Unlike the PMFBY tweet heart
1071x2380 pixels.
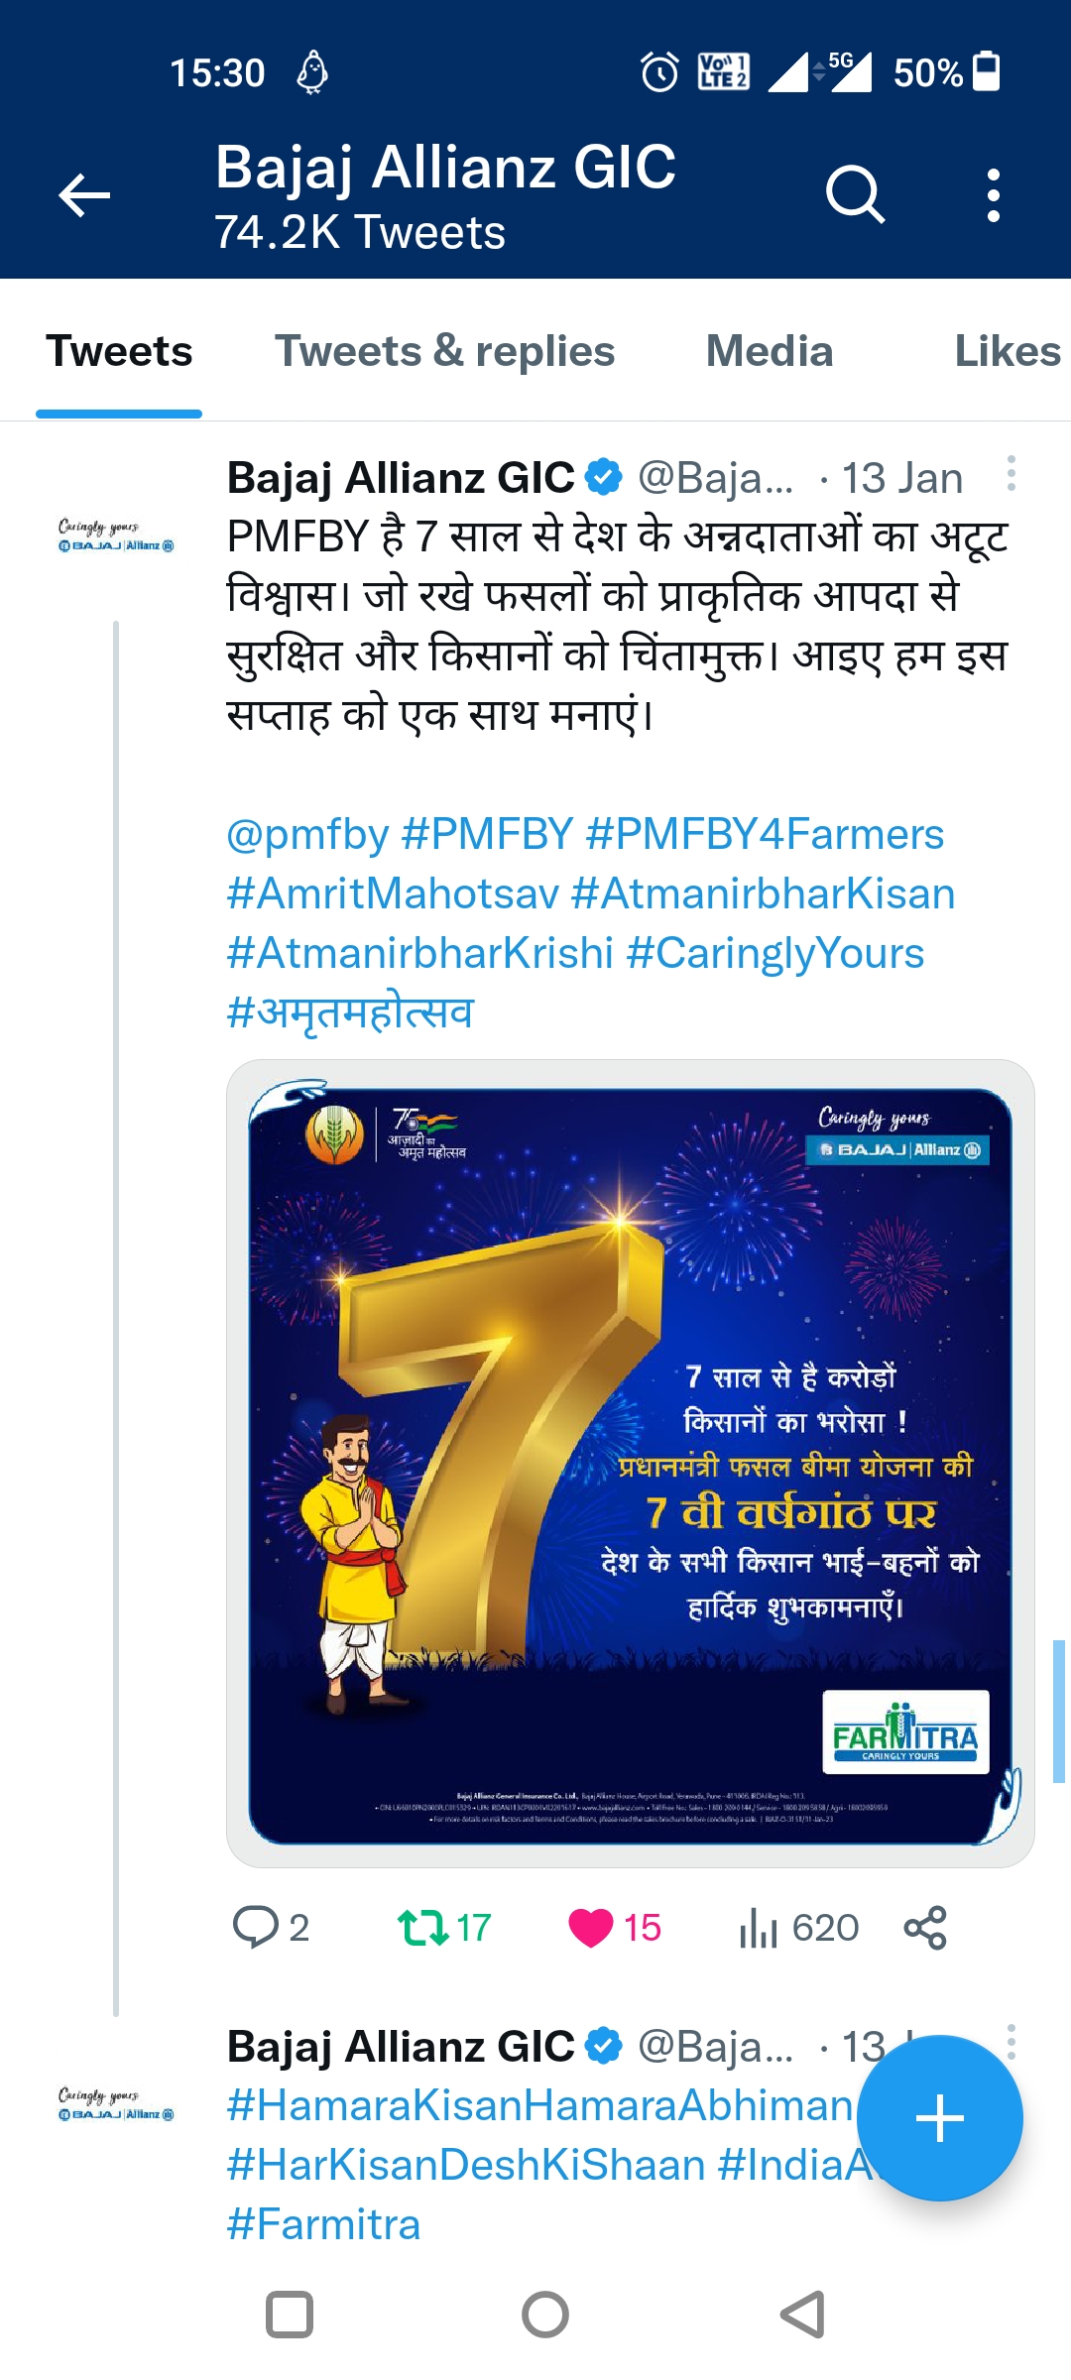point(591,1927)
